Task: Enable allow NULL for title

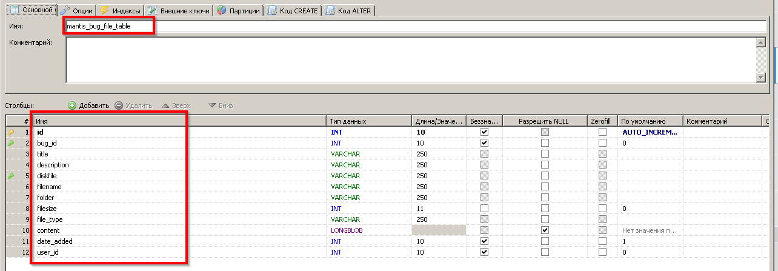Action: tap(545, 153)
